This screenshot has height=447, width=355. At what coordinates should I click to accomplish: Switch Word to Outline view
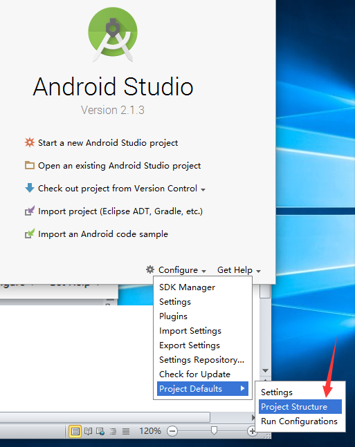tap(113, 431)
